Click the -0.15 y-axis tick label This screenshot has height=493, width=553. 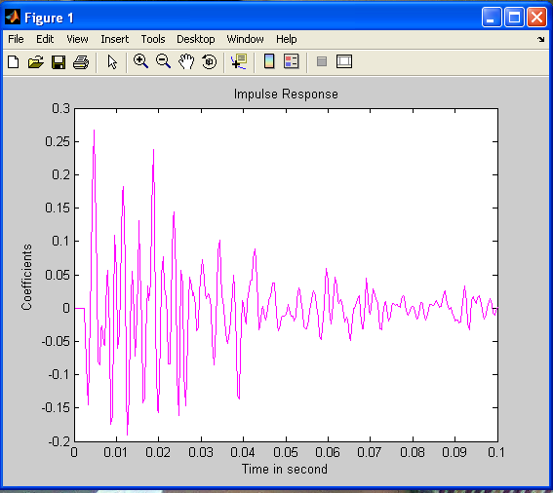pos(56,407)
